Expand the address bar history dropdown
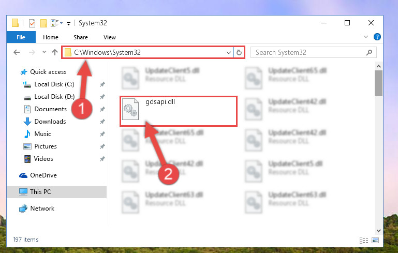This screenshot has height=253, width=398. (228, 53)
